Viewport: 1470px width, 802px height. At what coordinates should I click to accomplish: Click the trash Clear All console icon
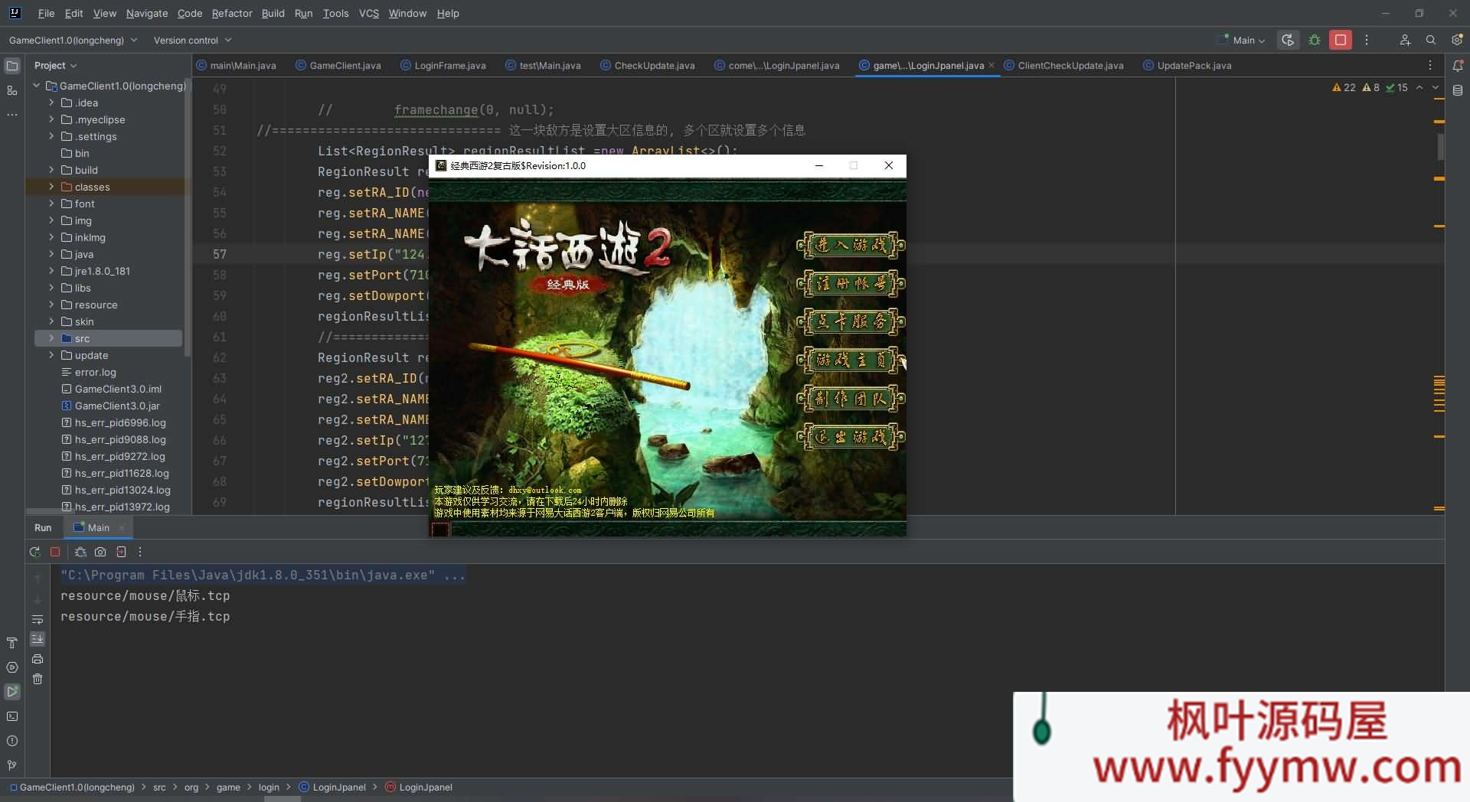coord(38,679)
